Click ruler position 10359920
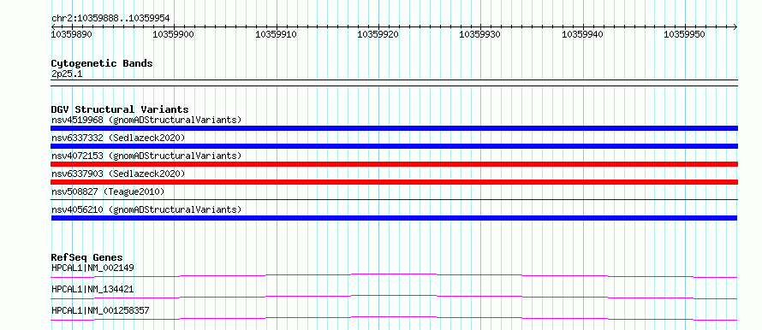Viewport: 762px width, 330px height. coord(378,34)
